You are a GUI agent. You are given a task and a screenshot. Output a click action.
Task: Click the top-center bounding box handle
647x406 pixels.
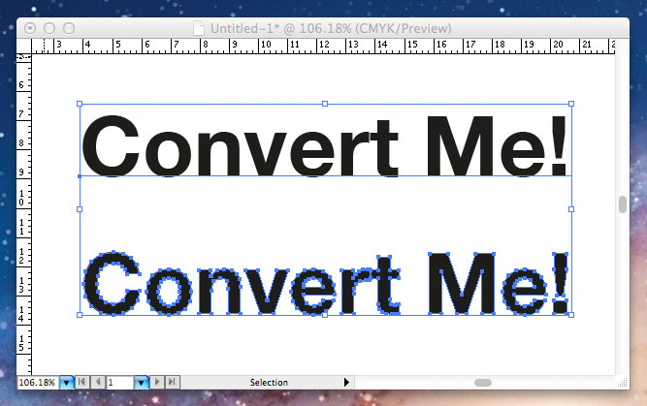[324, 103]
